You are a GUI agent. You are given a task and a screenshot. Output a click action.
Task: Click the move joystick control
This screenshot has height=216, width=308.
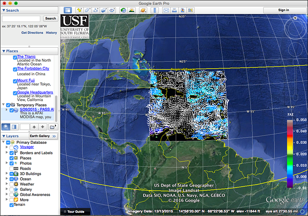(295, 50)
